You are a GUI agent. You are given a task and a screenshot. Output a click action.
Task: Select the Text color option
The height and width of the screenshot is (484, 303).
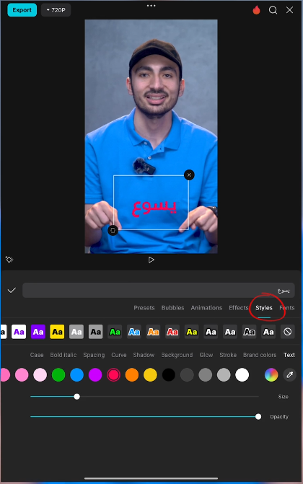[289, 355]
